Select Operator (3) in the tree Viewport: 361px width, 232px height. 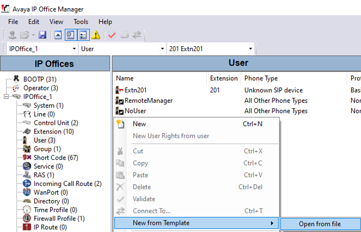pos(41,88)
